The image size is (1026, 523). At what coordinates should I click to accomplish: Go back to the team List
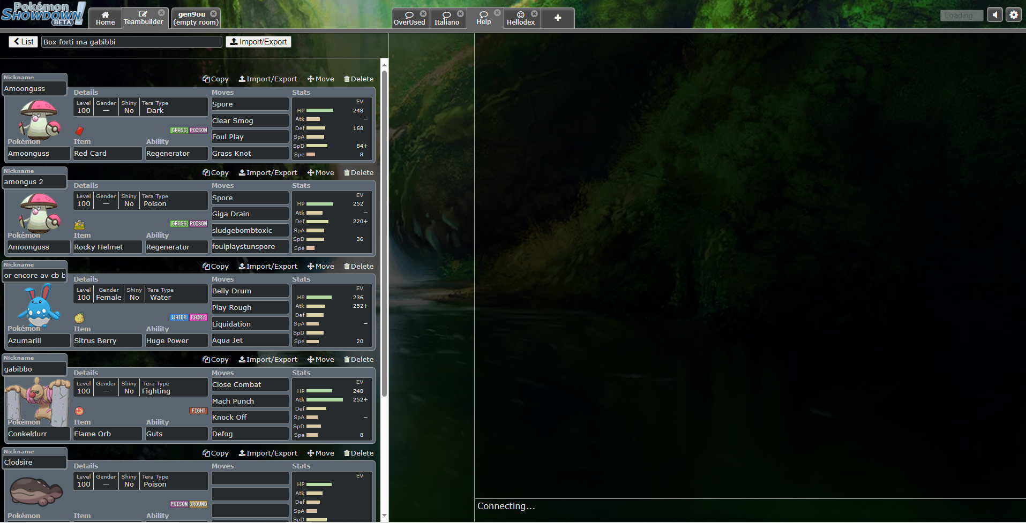(x=23, y=42)
